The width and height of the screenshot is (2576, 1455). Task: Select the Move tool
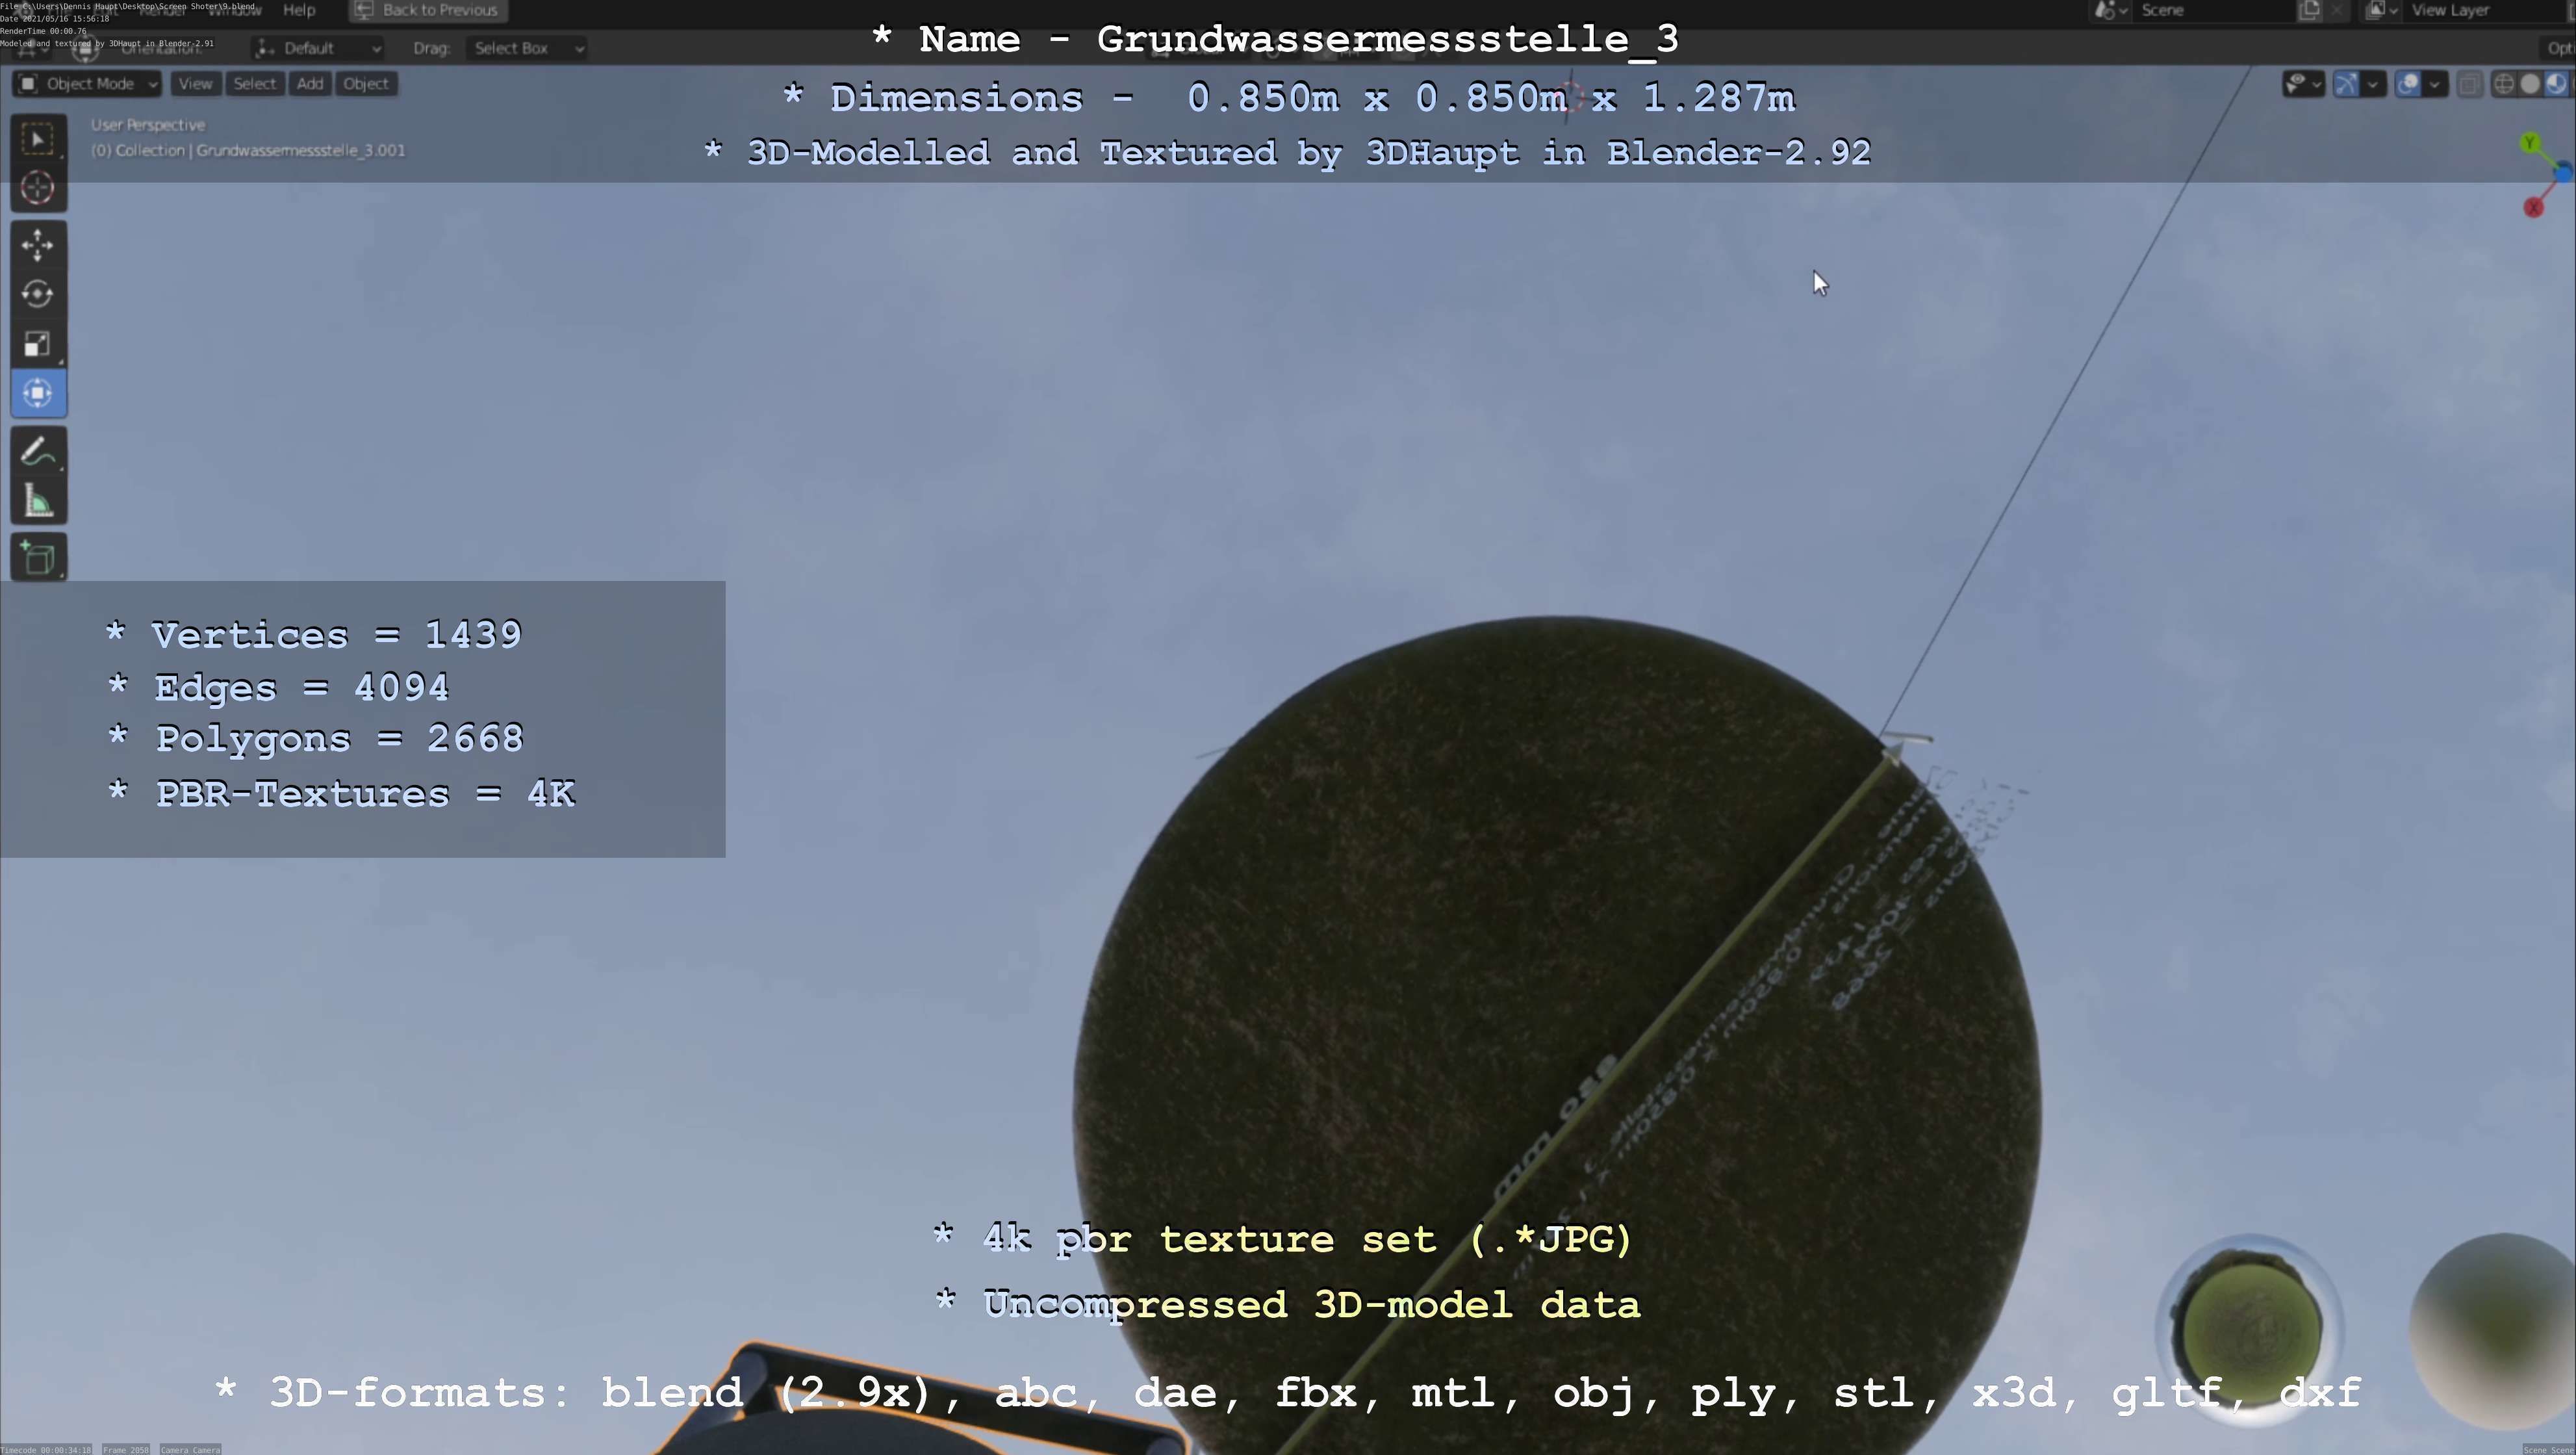point(38,244)
